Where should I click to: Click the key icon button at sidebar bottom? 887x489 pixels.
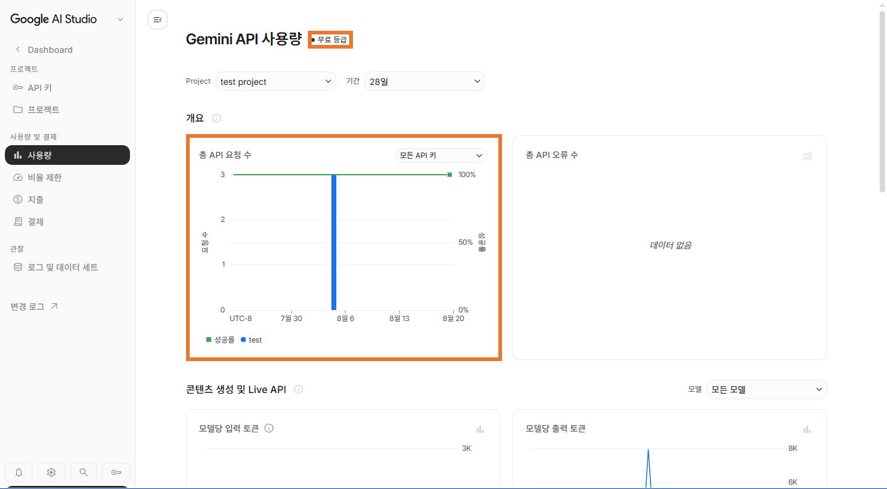coord(116,472)
